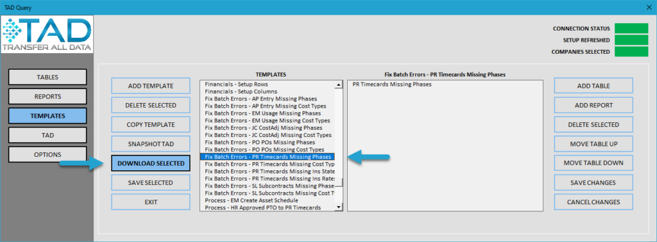Switch to the TAD section
This screenshot has height=242, width=657.
47,136
